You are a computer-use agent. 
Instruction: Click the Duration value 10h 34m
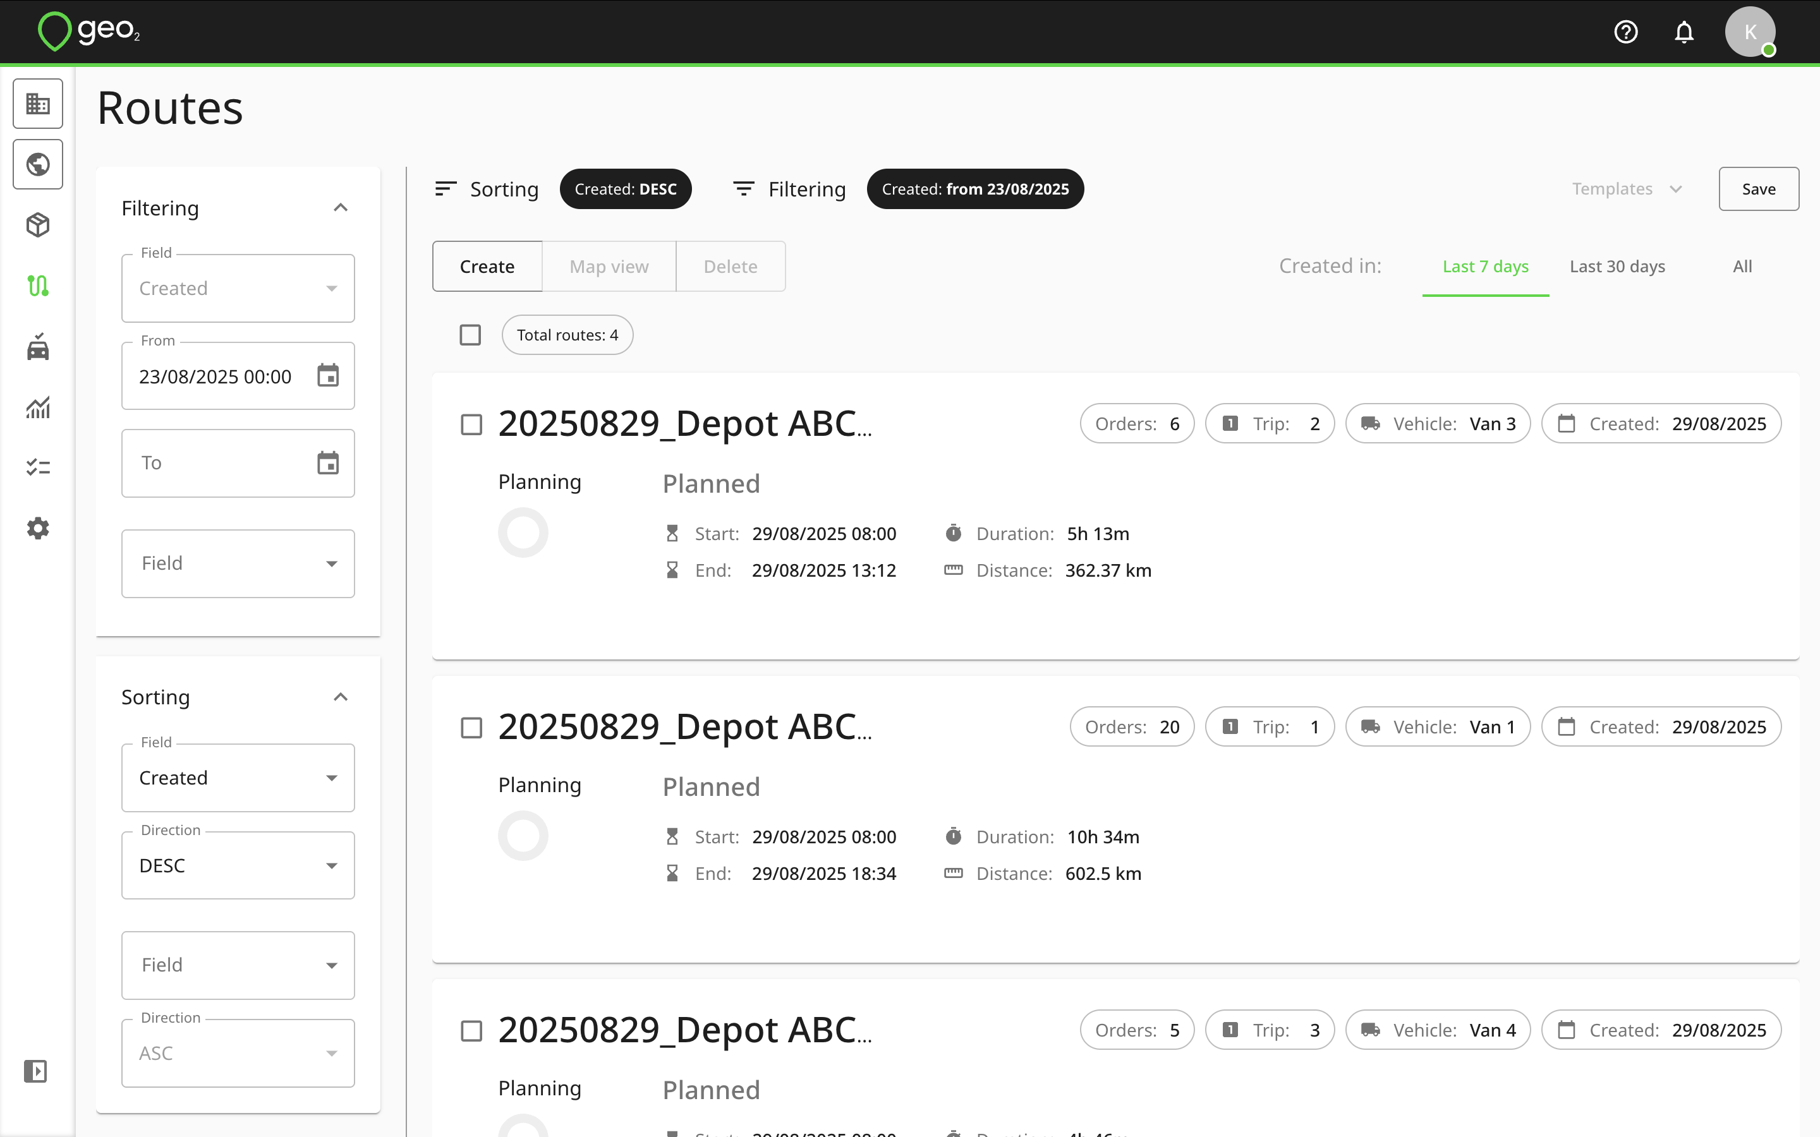1103,837
